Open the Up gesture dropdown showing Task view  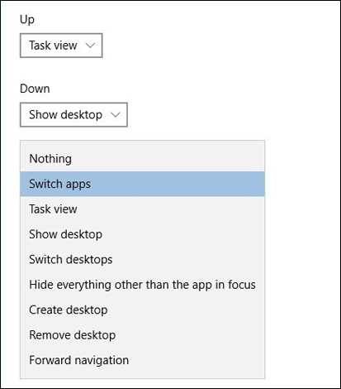[x=61, y=46]
